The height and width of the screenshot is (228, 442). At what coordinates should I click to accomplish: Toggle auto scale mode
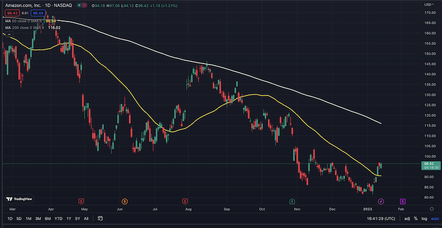pos(434,219)
